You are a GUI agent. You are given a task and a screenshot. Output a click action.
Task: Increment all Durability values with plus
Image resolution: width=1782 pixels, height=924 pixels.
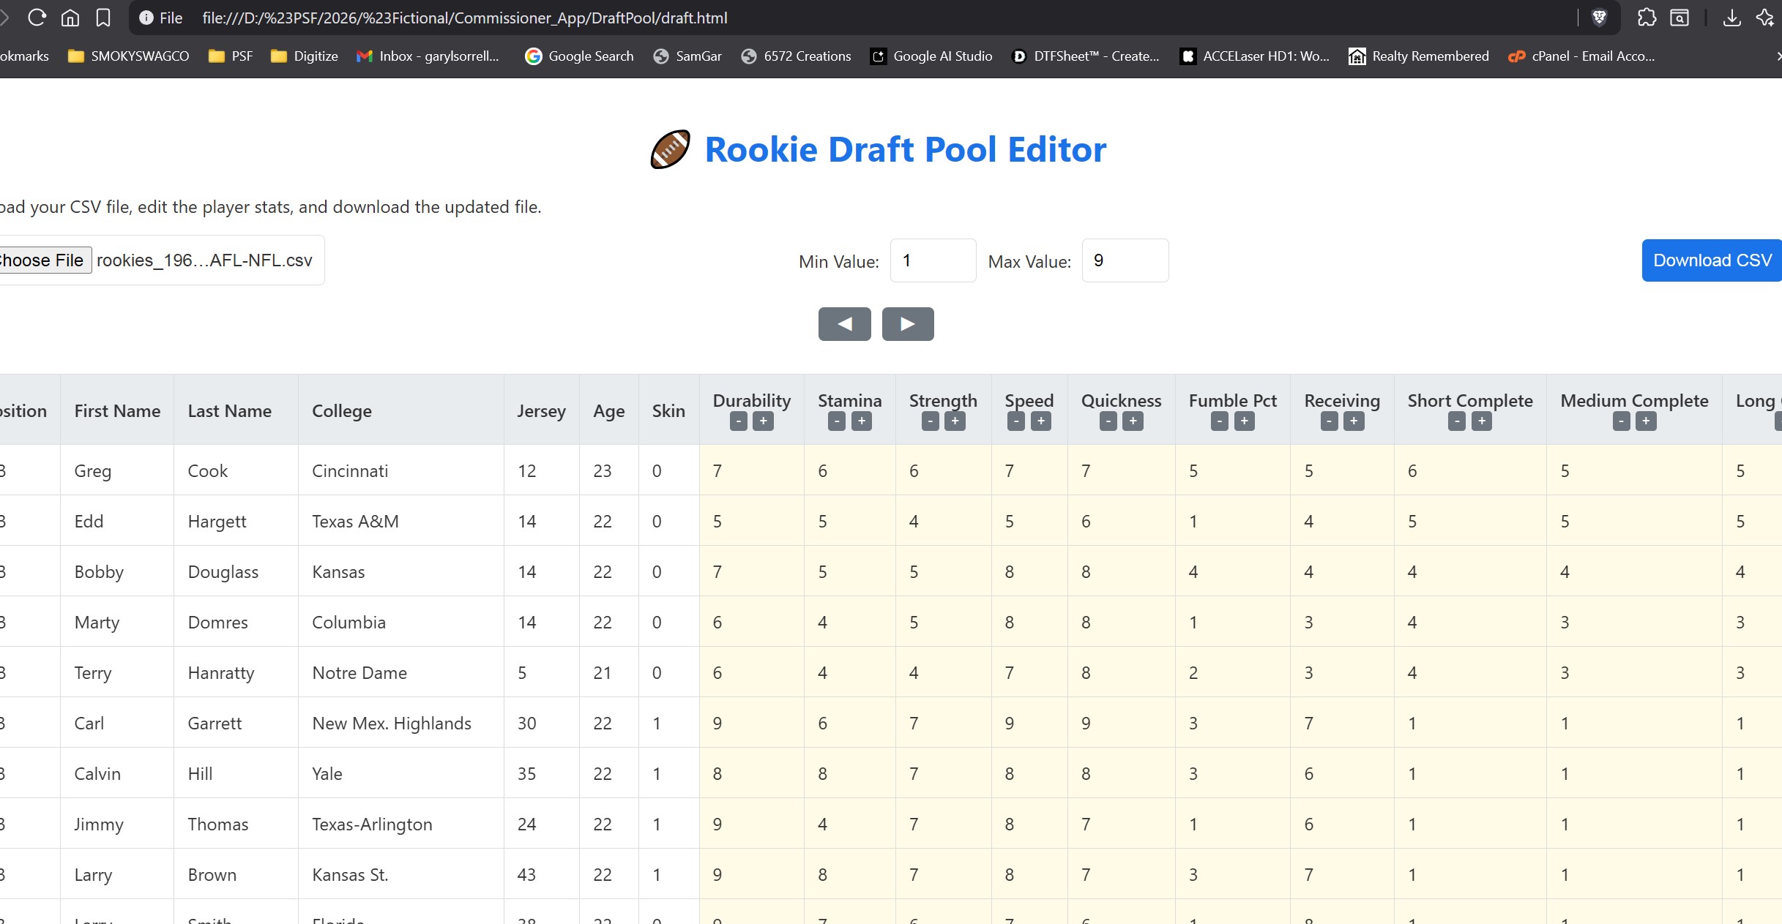click(x=762, y=421)
